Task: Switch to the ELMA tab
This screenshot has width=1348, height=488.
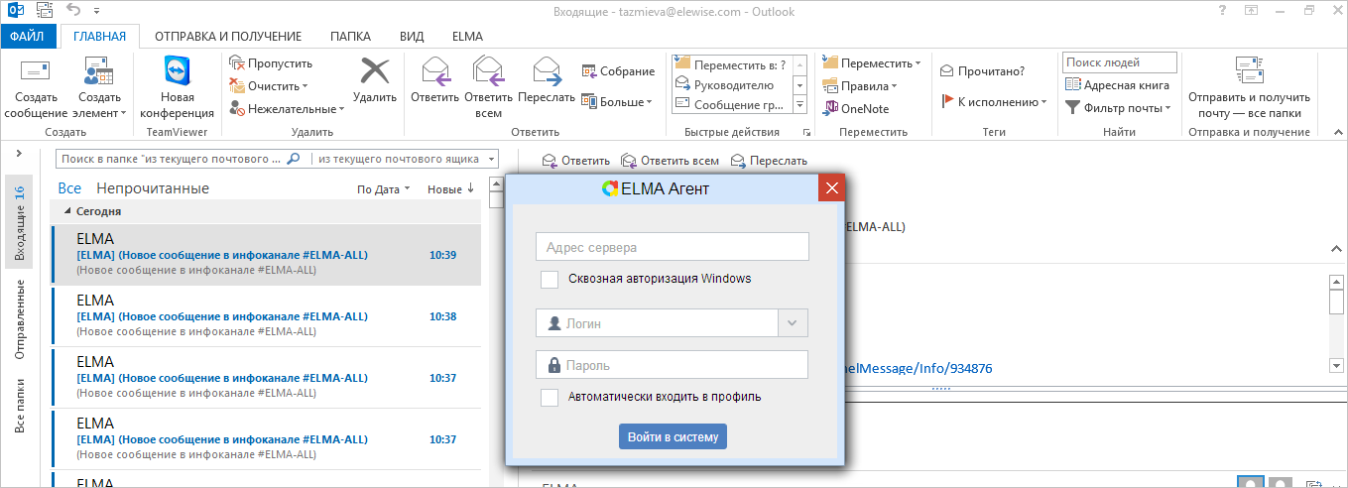Action: pyautogui.click(x=467, y=37)
